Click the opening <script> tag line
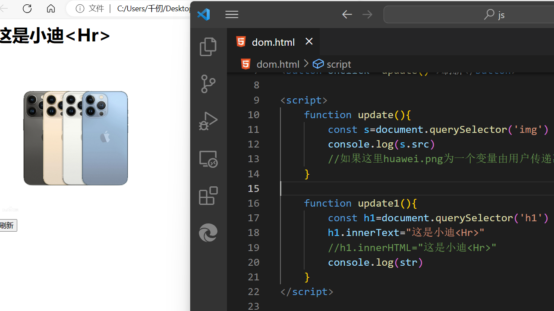Image resolution: width=554 pixels, height=311 pixels. [304, 100]
